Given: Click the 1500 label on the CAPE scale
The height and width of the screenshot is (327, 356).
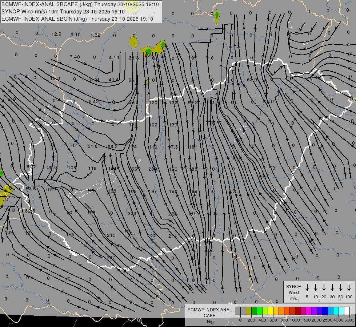Looking at the screenshot, I should point(305,320).
